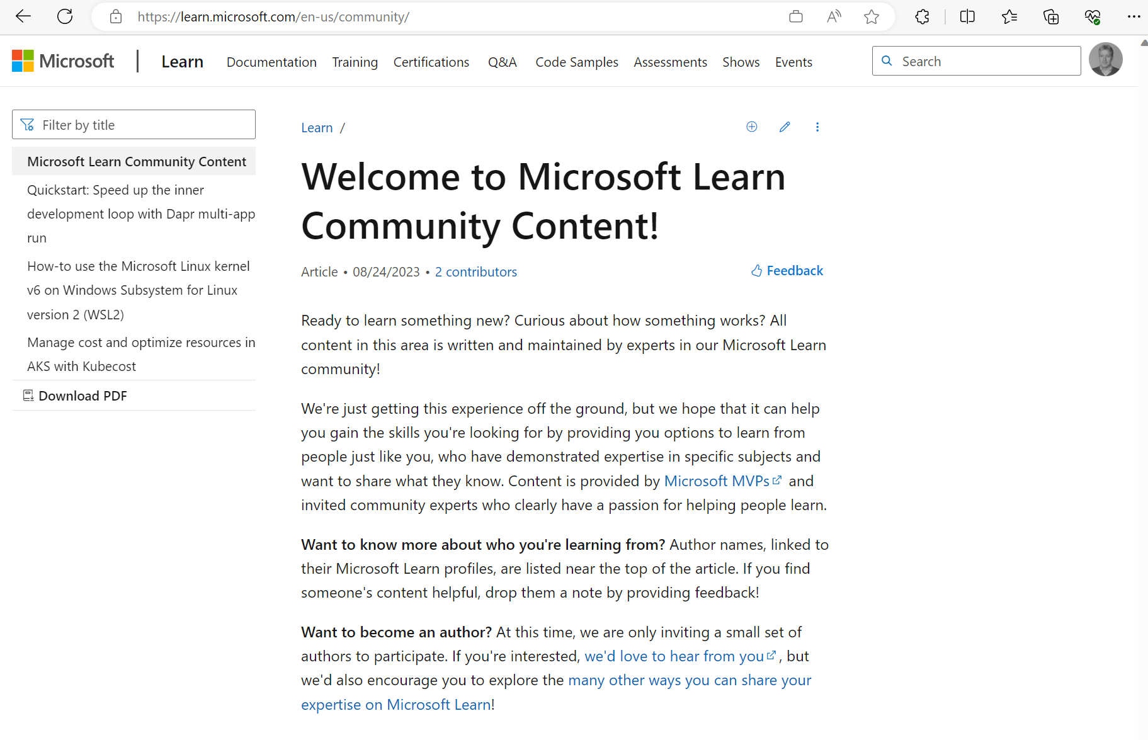Click the search magnifier icon
1148x740 pixels.
pos(887,60)
